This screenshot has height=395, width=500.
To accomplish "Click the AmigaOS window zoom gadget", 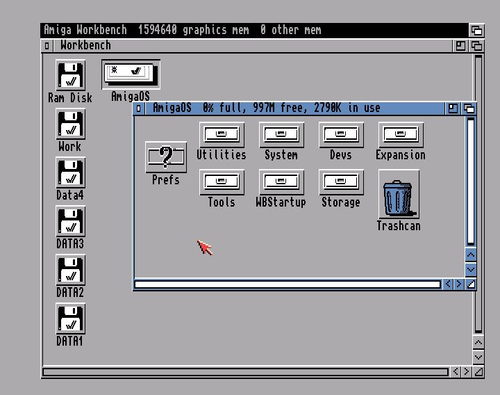I will coord(453,108).
